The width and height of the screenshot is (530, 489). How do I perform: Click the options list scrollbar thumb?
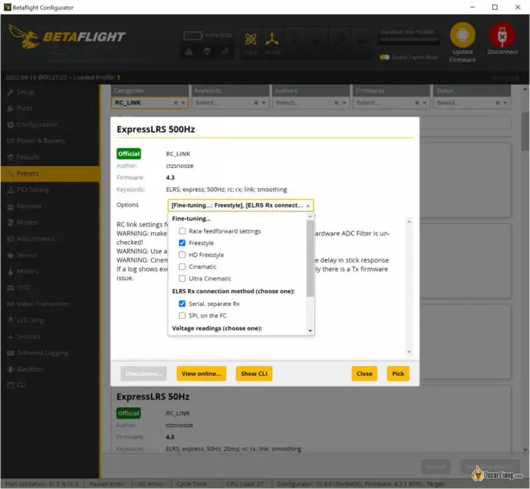point(310,259)
